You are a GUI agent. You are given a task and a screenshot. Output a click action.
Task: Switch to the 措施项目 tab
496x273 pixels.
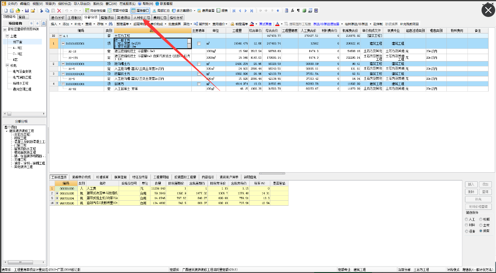point(107,18)
